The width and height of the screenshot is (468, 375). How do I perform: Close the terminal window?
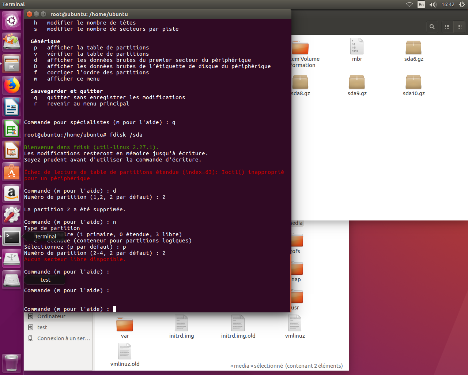(x=30, y=14)
